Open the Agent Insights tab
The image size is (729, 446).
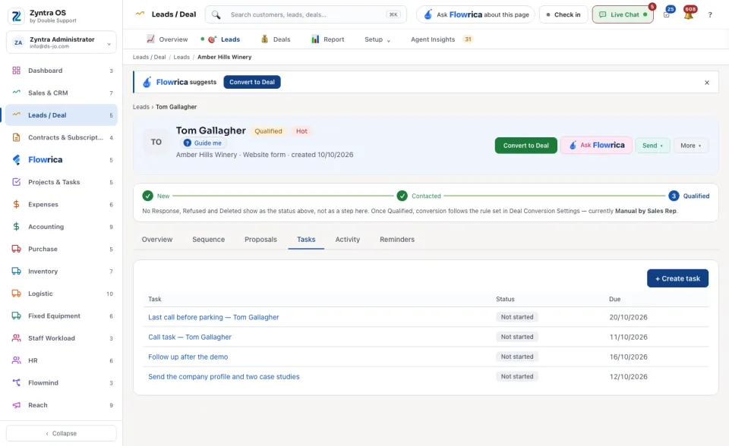(442, 39)
